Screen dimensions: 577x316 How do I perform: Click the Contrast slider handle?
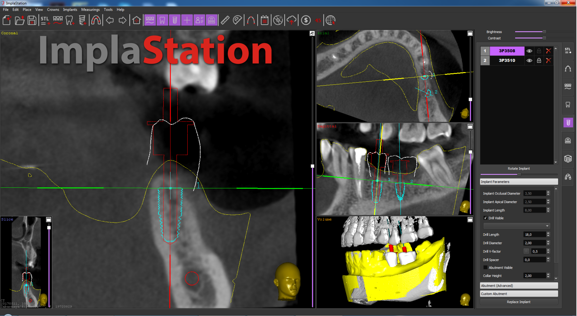tap(544, 38)
